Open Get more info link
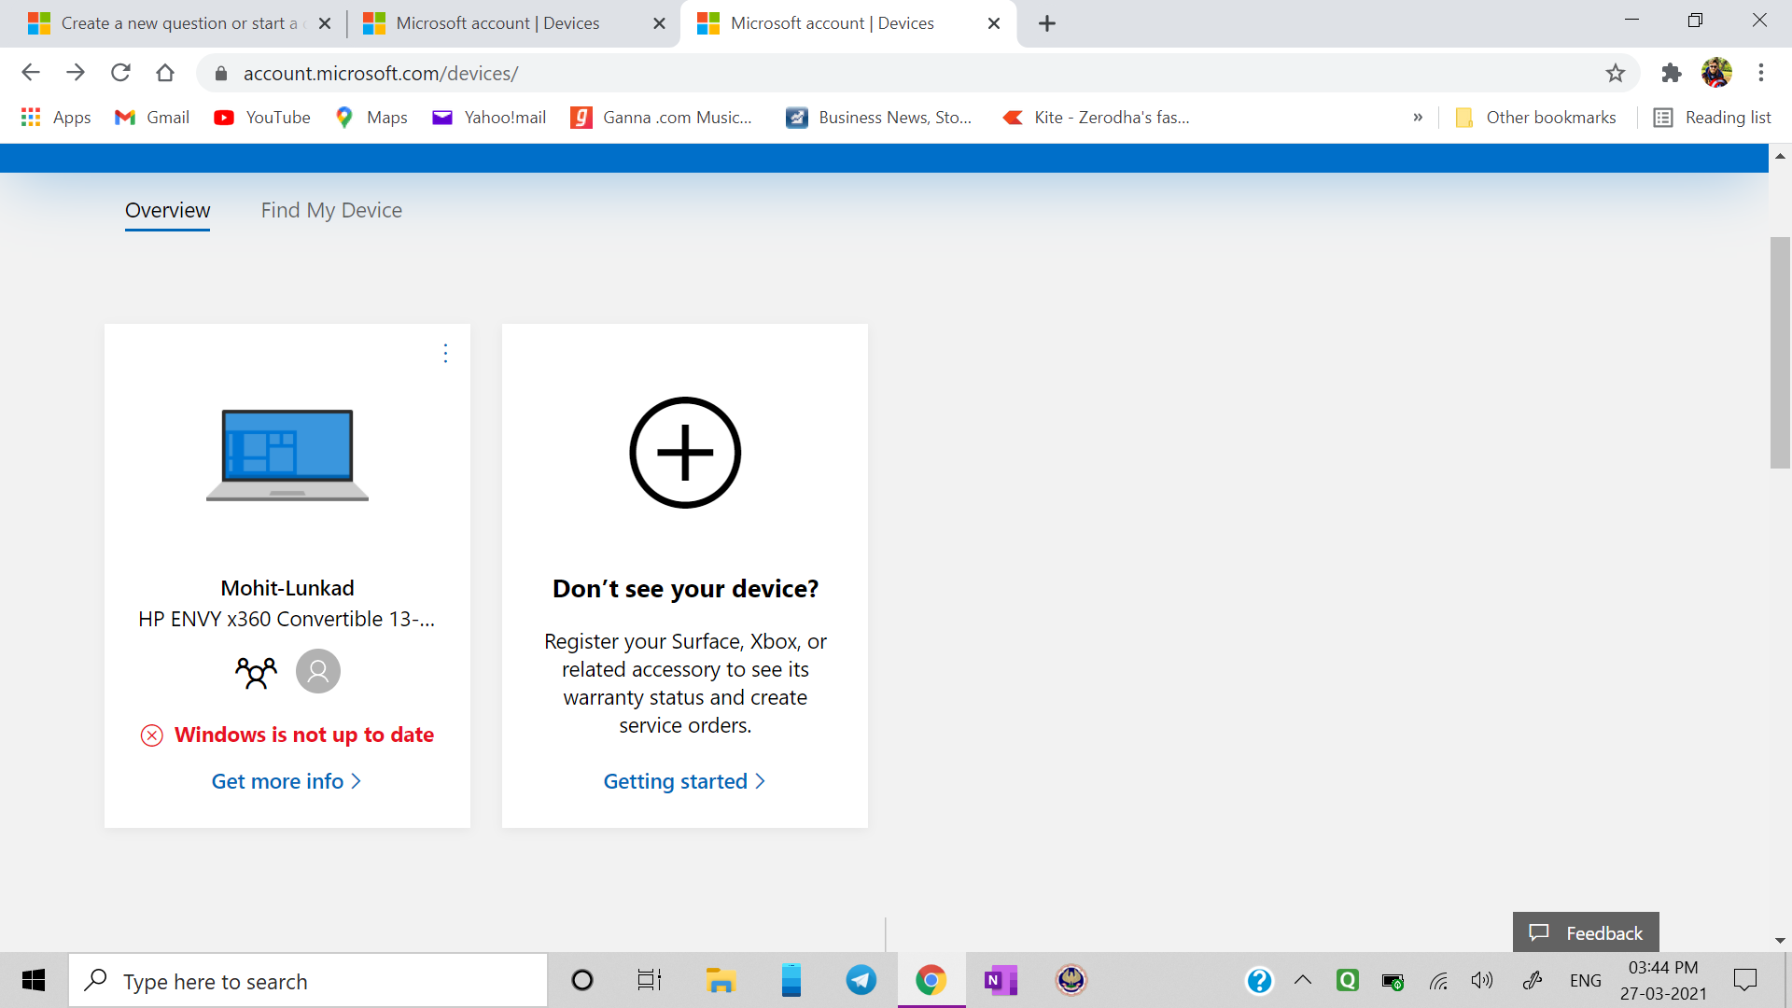 pyautogui.click(x=286, y=781)
